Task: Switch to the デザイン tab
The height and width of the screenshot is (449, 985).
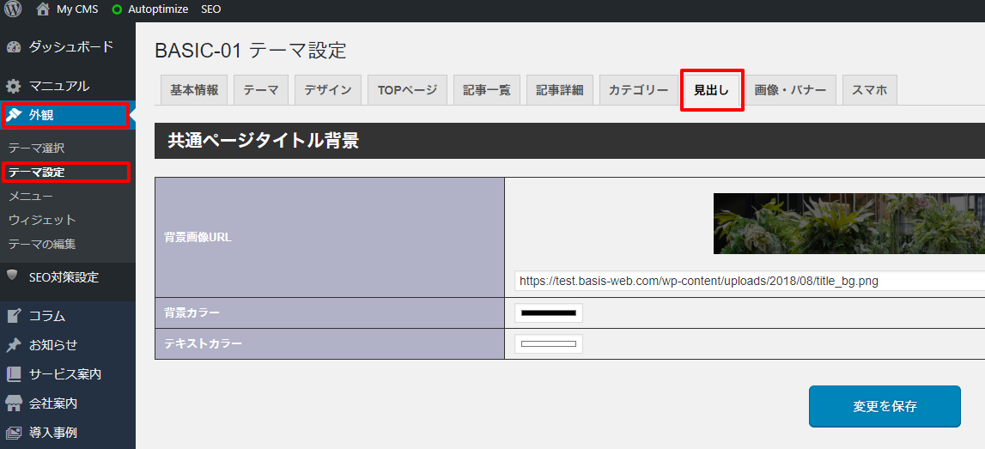Action: coord(328,90)
